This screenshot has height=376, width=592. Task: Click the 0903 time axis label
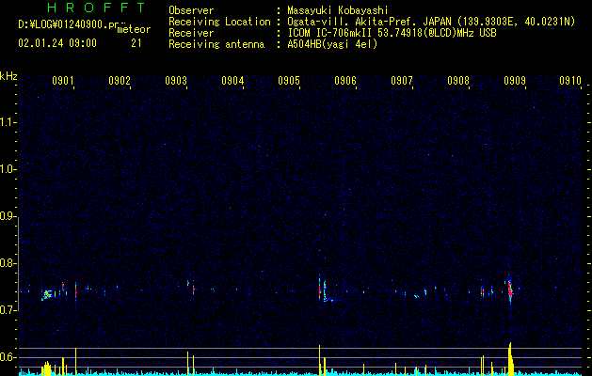176,81
